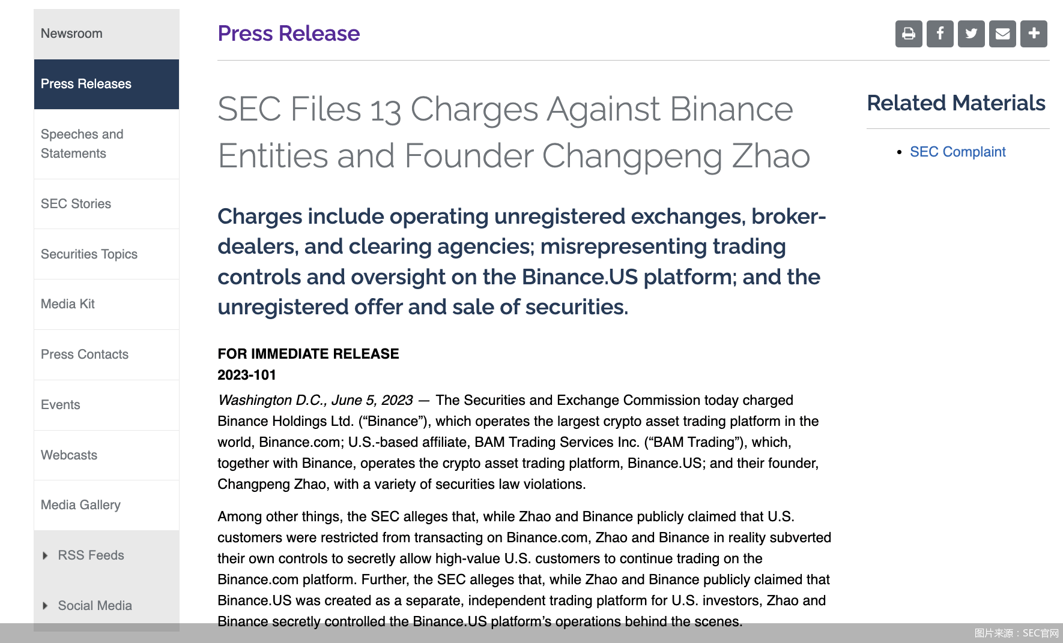Open the Webcasts page
This screenshot has height=643, width=1063.
[x=69, y=455]
